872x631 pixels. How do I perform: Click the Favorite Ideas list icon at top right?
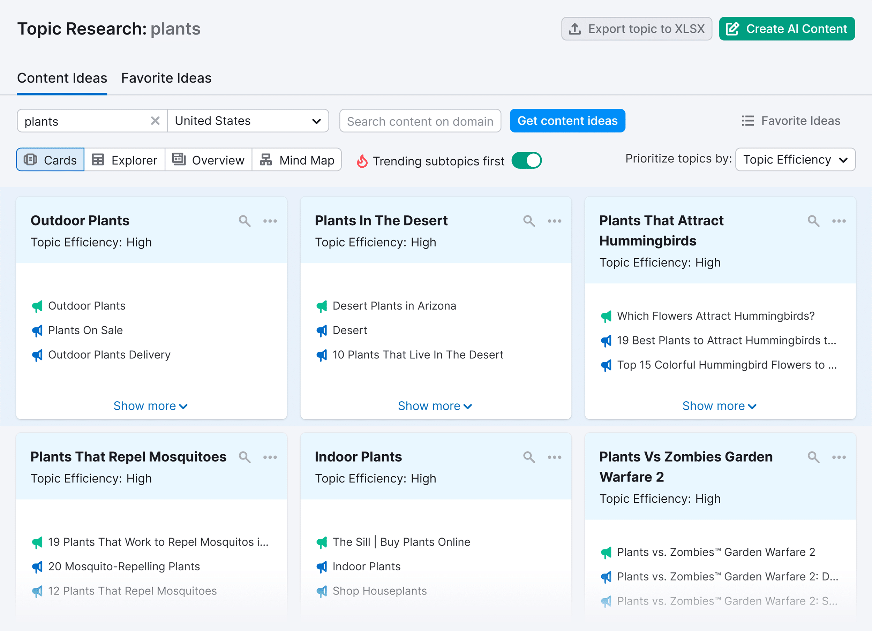pos(747,121)
